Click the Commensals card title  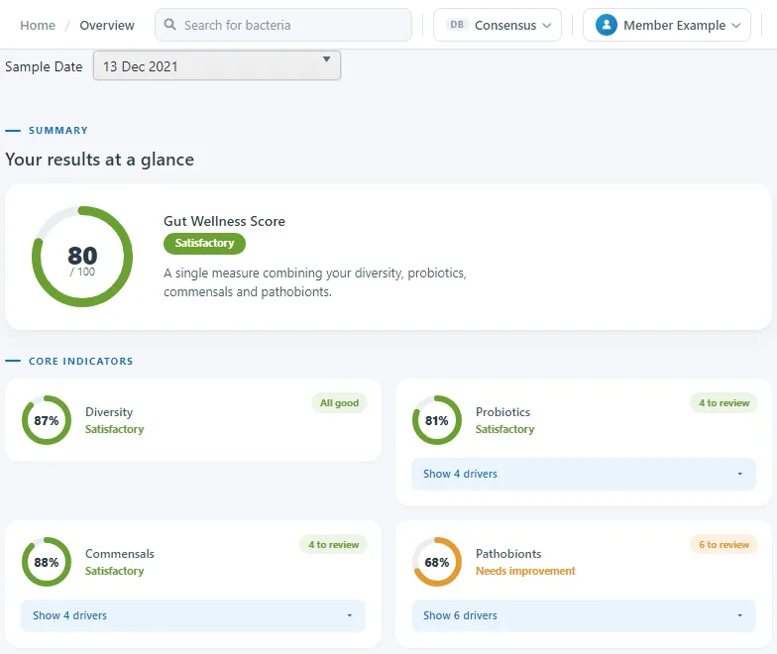120,554
